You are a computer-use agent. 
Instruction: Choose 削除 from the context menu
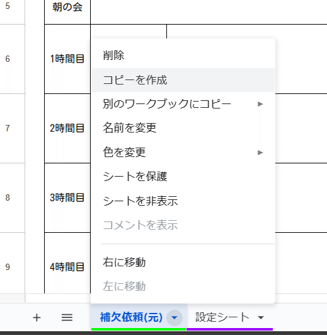183,56
